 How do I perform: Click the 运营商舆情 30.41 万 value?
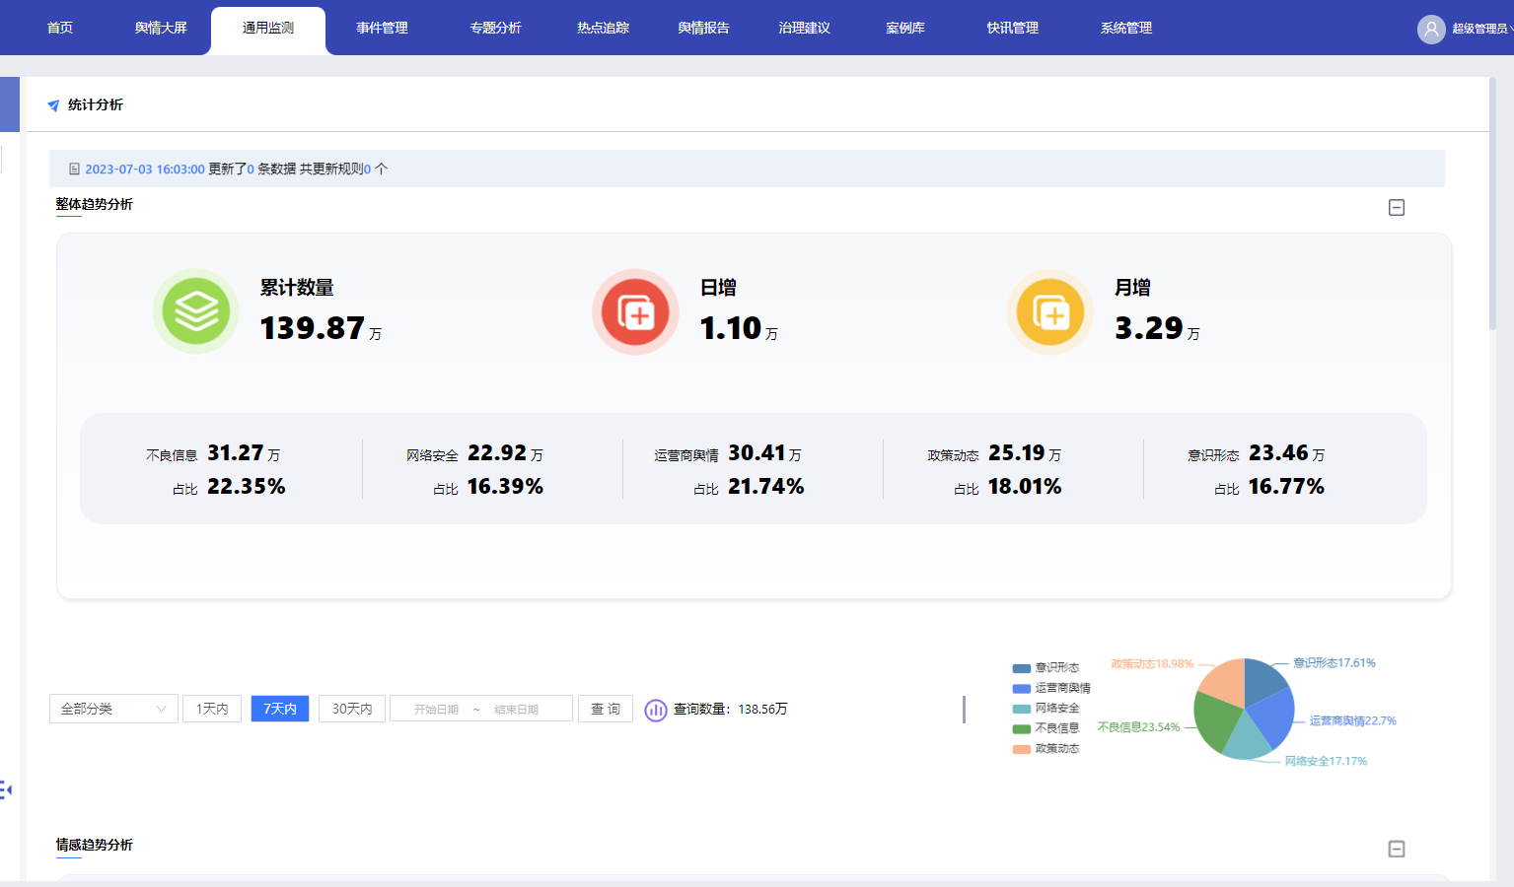[x=764, y=453]
